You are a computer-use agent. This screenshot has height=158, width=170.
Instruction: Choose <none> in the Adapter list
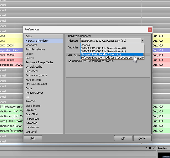click(112, 45)
